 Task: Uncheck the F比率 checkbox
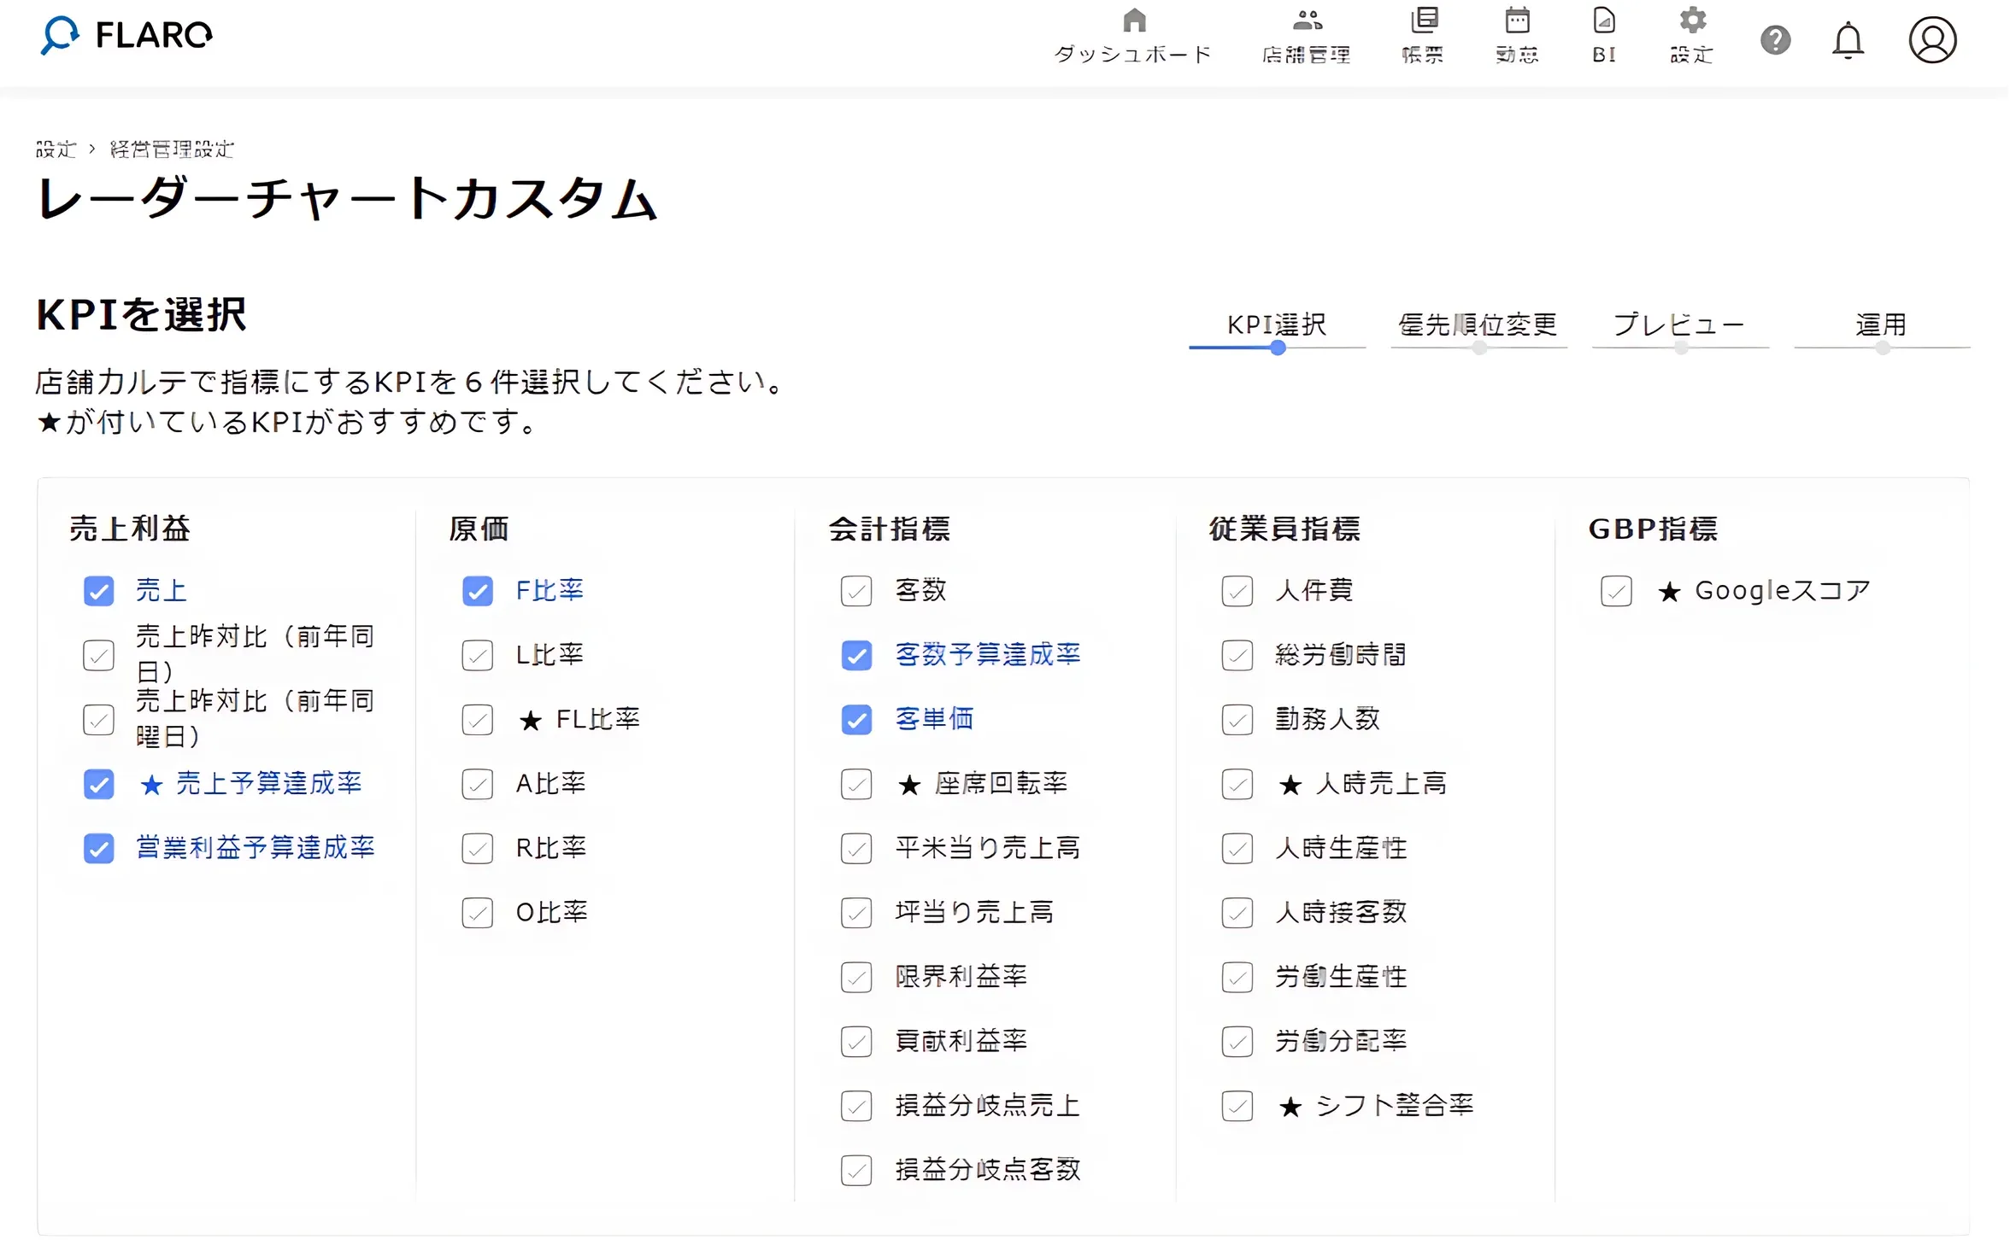tap(478, 591)
